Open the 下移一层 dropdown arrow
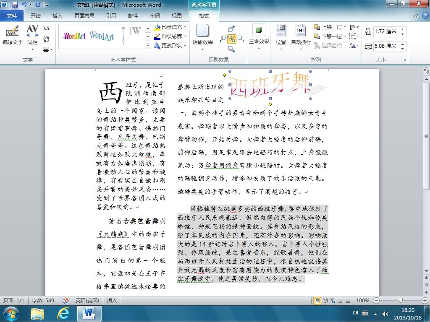 pyautogui.click(x=345, y=36)
